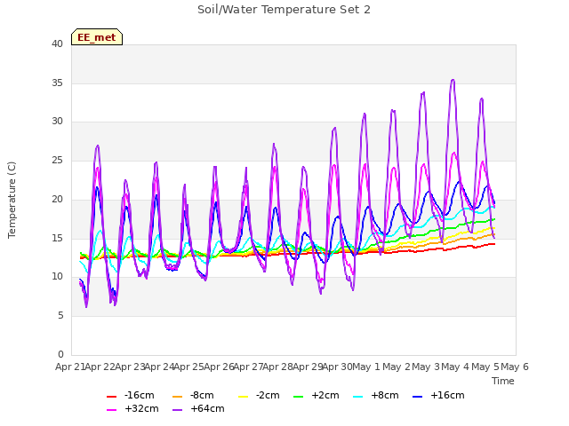The image size is (569, 426).
Task: Click the Apr 24 x-axis tick label
Action: coord(159,367)
